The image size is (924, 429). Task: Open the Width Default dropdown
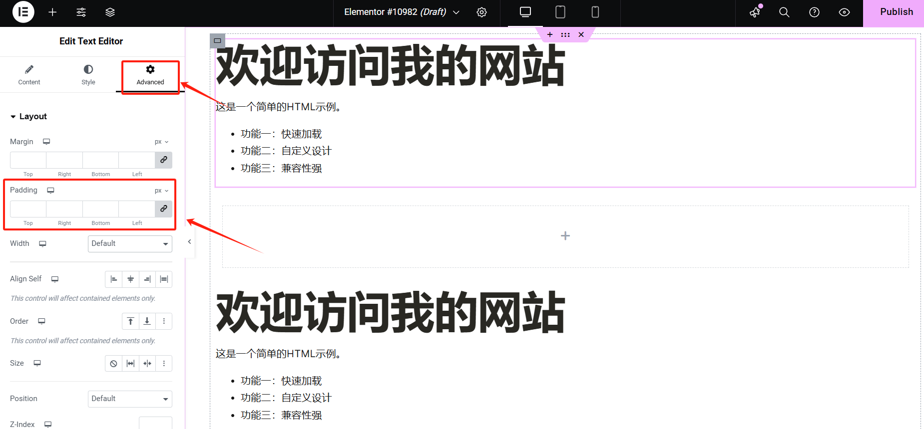(130, 243)
